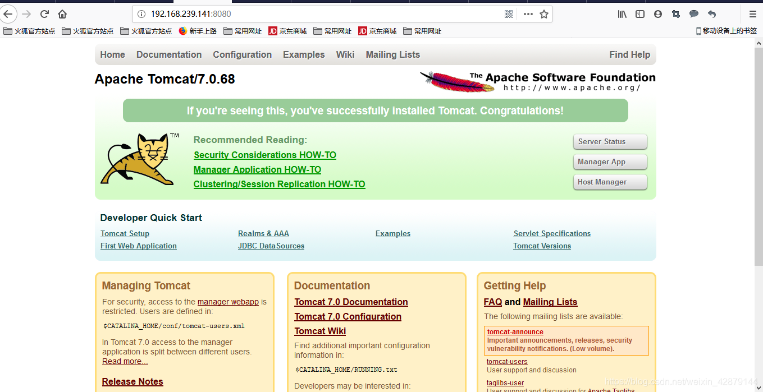Open the Release Notes link
763x392 pixels.
tap(133, 381)
